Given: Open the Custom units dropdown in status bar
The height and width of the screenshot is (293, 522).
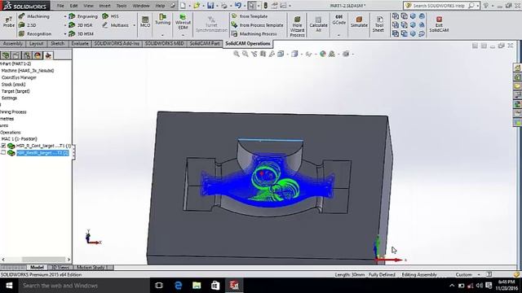Looking at the screenshot, I should point(479,275).
